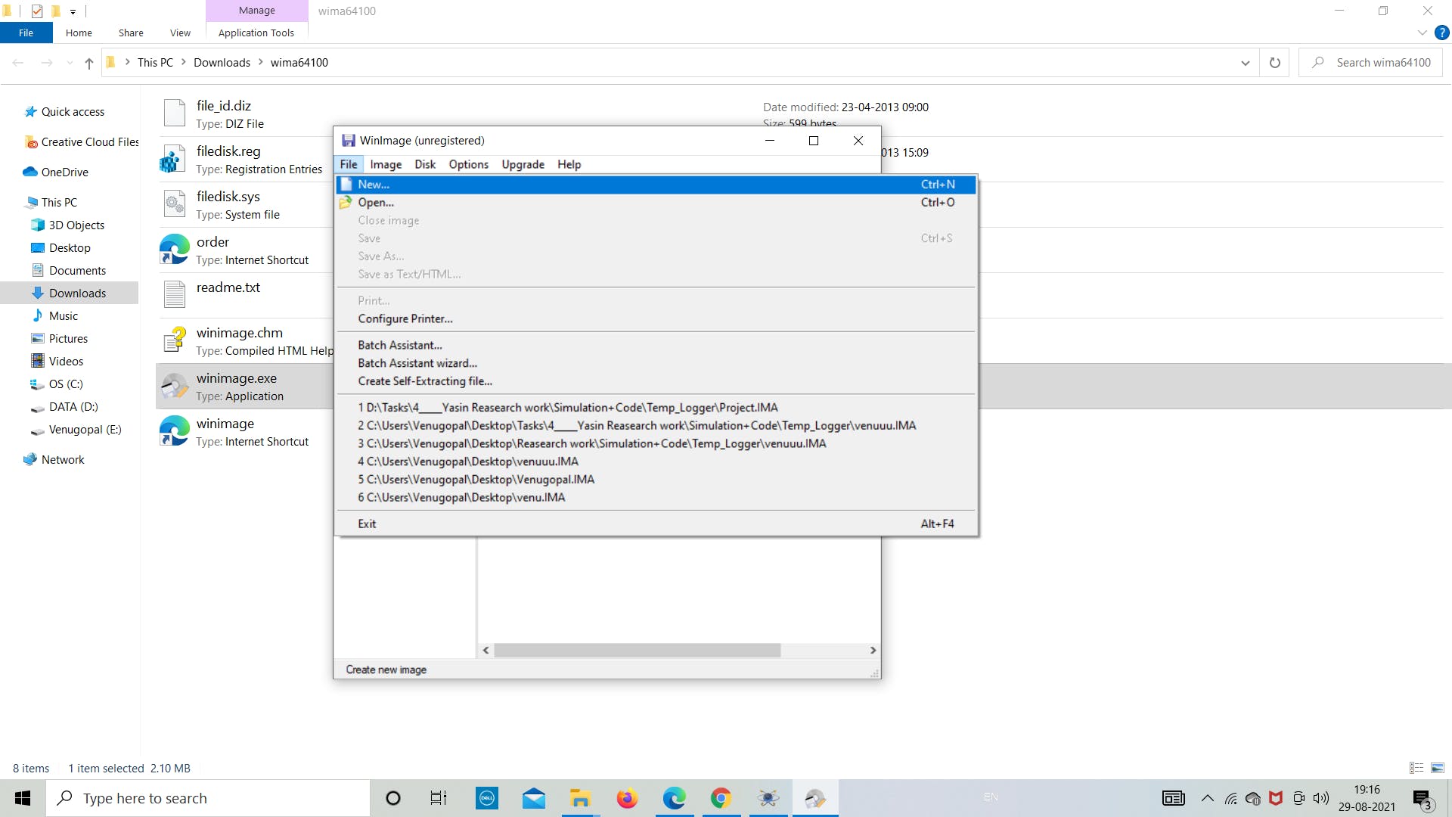1452x817 pixels.
Task: Open the WinImage Options menu
Action: [x=469, y=165]
